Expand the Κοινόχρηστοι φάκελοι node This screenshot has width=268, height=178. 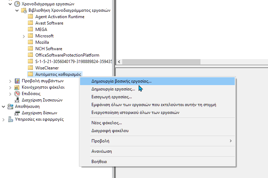(10, 88)
